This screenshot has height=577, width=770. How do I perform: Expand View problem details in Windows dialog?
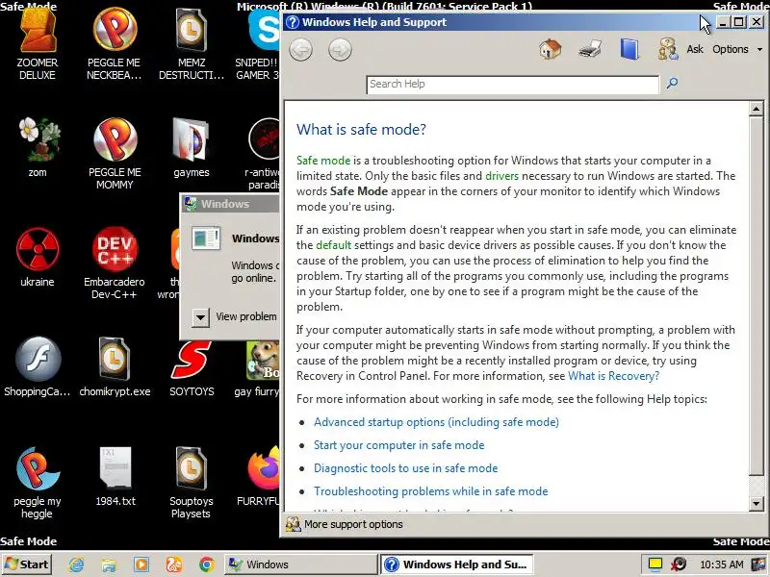click(x=200, y=317)
